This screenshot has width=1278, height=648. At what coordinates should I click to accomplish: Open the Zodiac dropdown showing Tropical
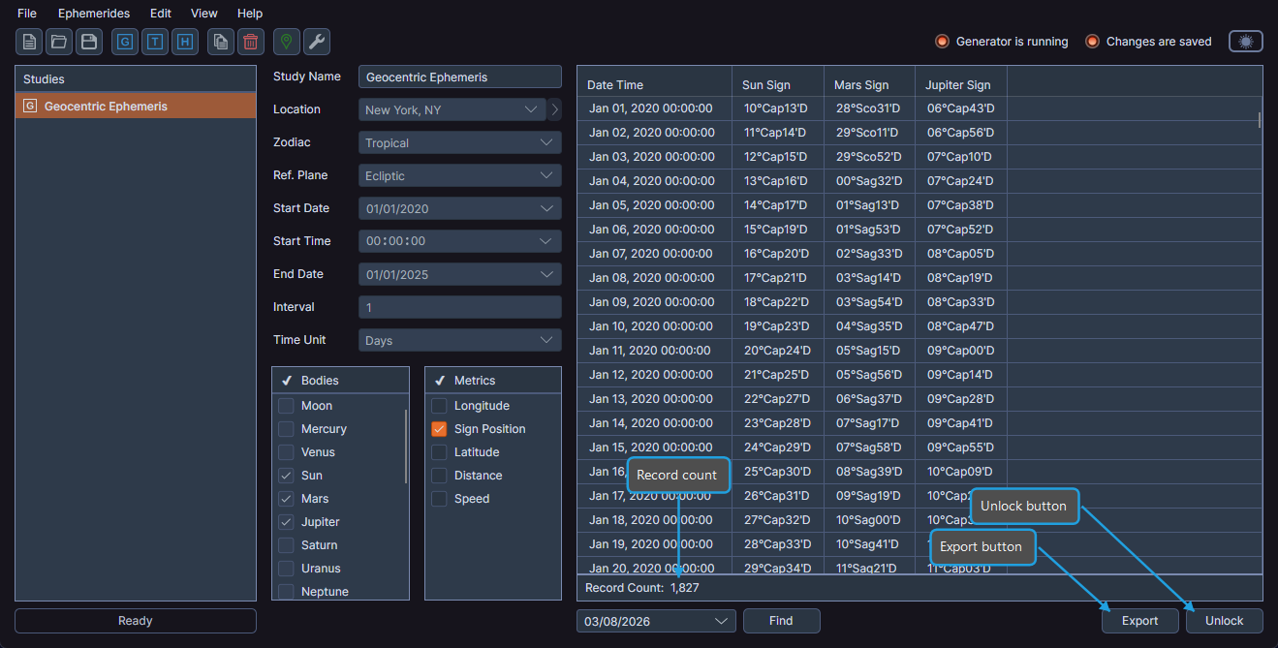459,141
